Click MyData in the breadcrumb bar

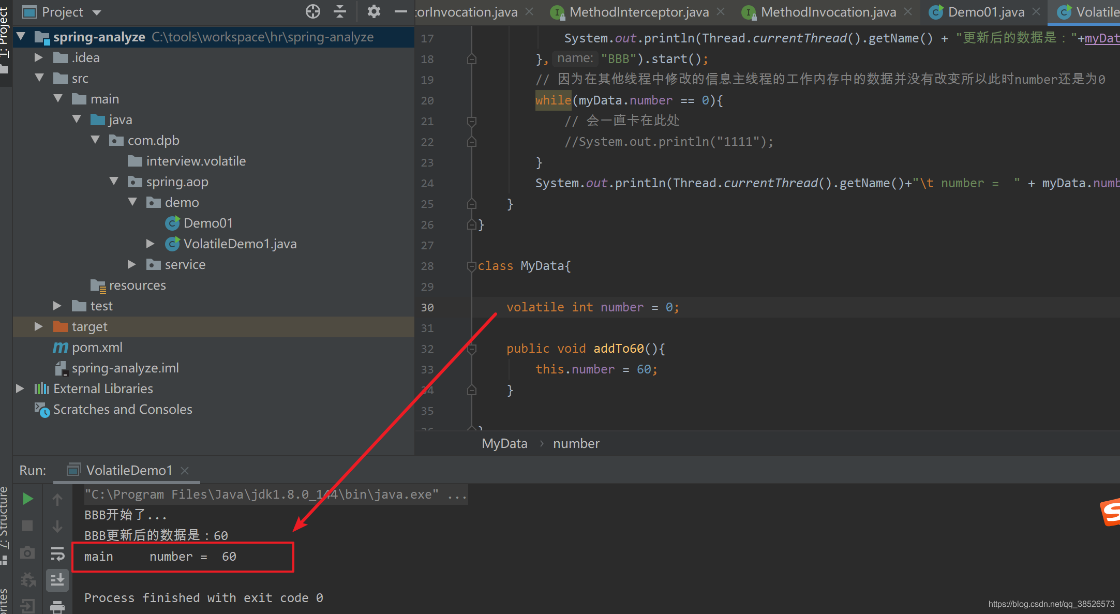504,443
